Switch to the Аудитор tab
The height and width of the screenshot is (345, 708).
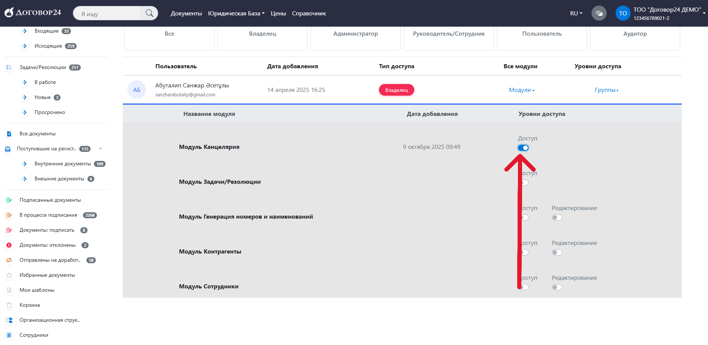[x=635, y=34]
